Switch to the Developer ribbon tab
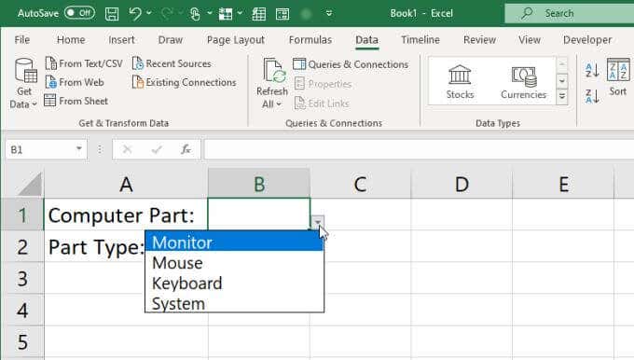Viewport: 634px width, 360px height. (x=587, y=40)
